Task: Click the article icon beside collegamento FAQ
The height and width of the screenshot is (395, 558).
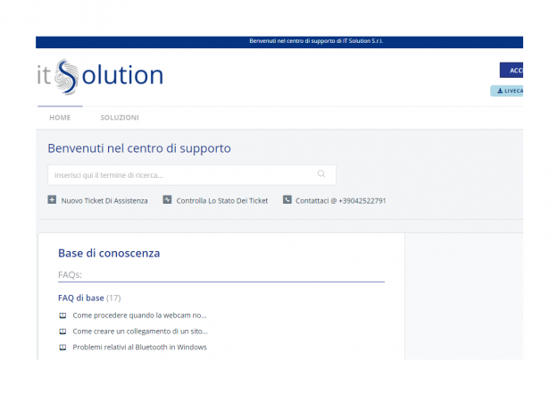Action: [x=62, y=332]
